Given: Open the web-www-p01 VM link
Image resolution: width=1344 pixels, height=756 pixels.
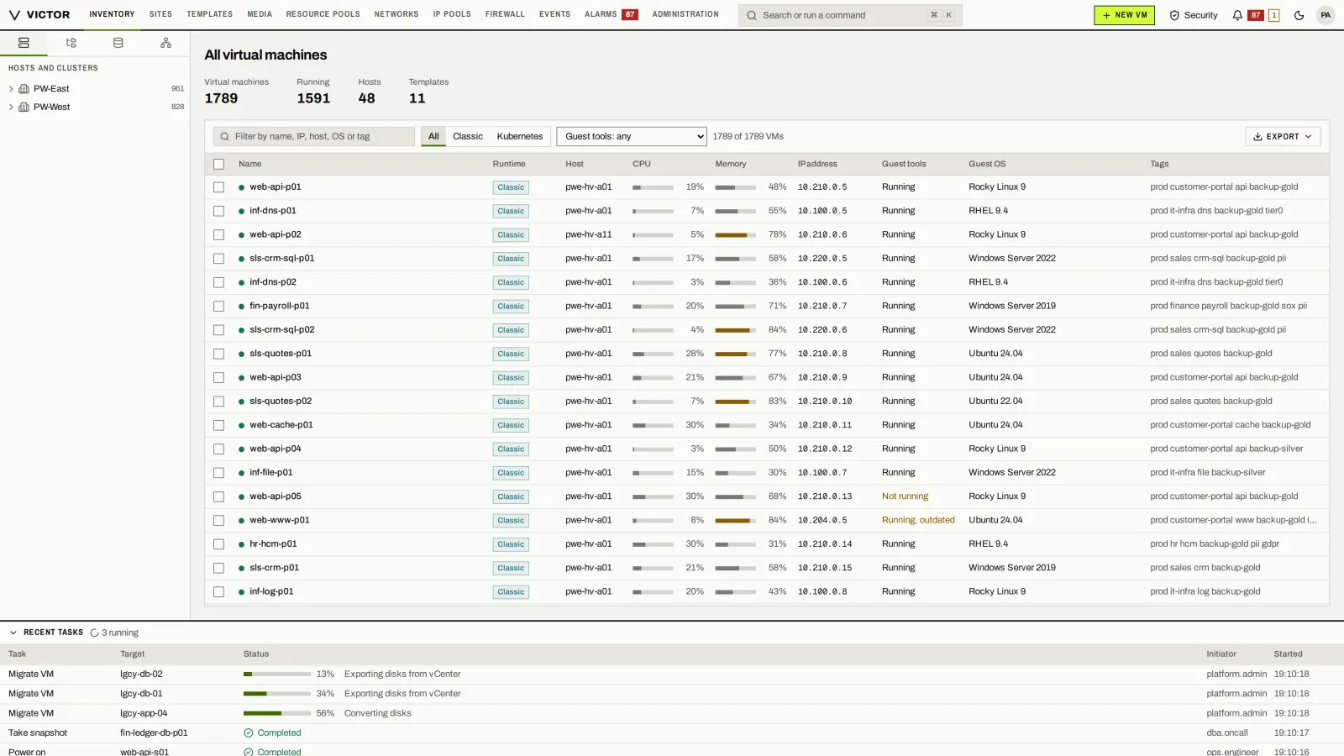Looking at the screenshot, I should coord(280,520).
